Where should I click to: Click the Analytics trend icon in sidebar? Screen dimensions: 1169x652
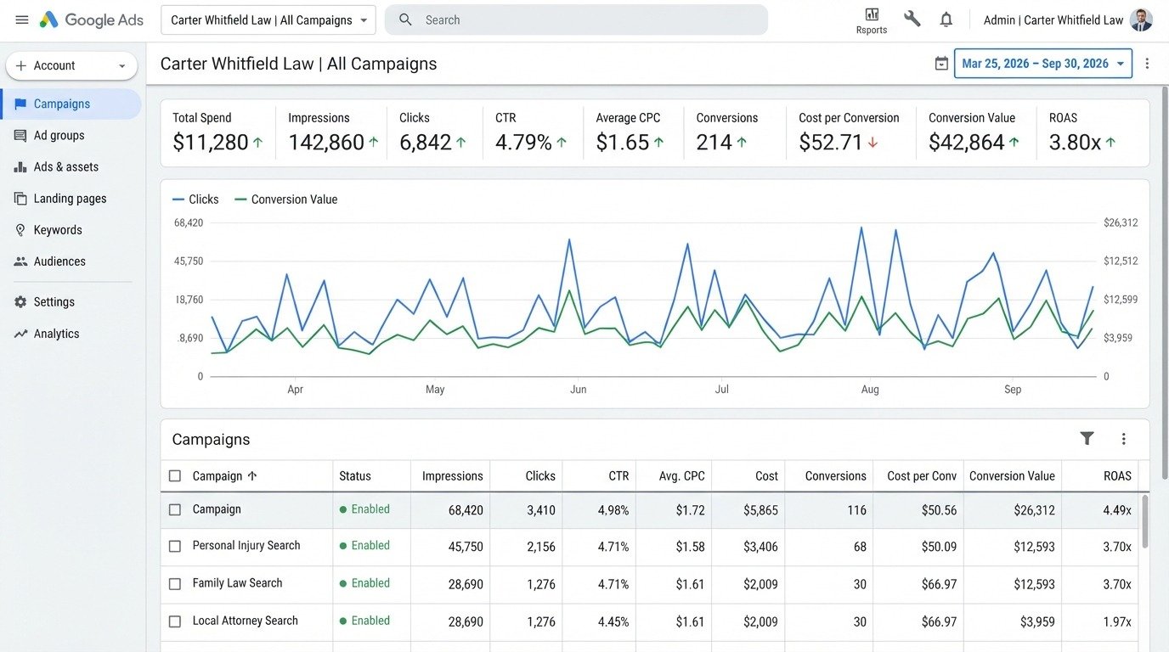pos(20,334)
